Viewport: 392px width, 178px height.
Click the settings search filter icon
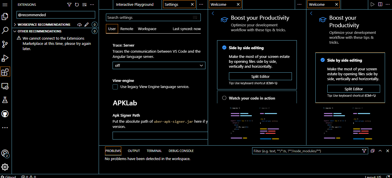click(195, 17)
